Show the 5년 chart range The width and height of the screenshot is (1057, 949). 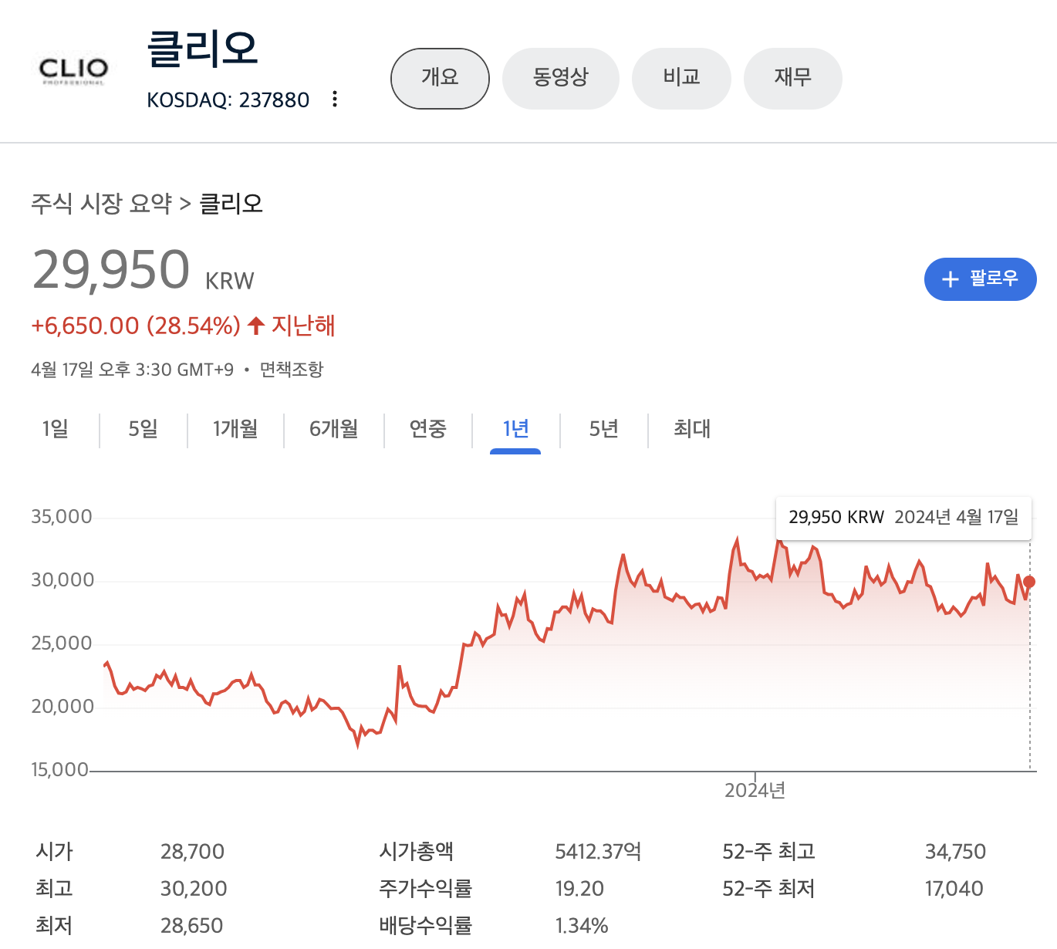[603, 429]
